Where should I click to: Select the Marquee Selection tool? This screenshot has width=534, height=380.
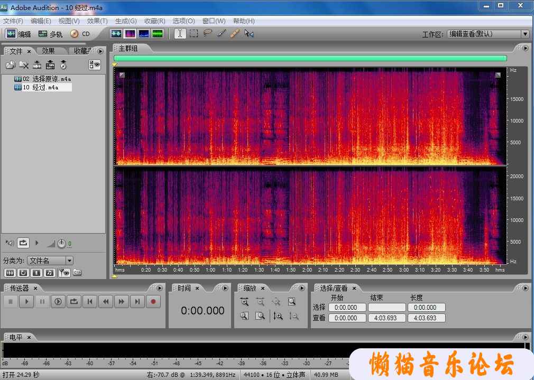click(194, 34)
